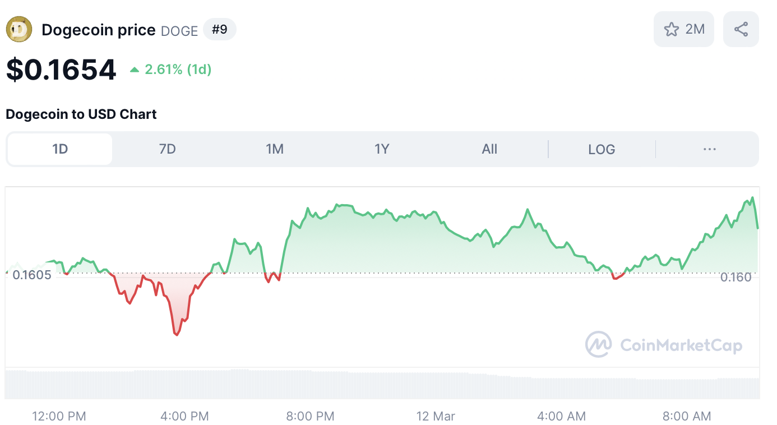The width and height of the screenshot is (777, 425).
Task: Click the highest green peak near chart end
Action: [x=752, y=198]
